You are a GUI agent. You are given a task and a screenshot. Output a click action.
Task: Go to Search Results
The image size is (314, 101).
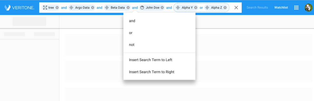[x=257, y=8]
